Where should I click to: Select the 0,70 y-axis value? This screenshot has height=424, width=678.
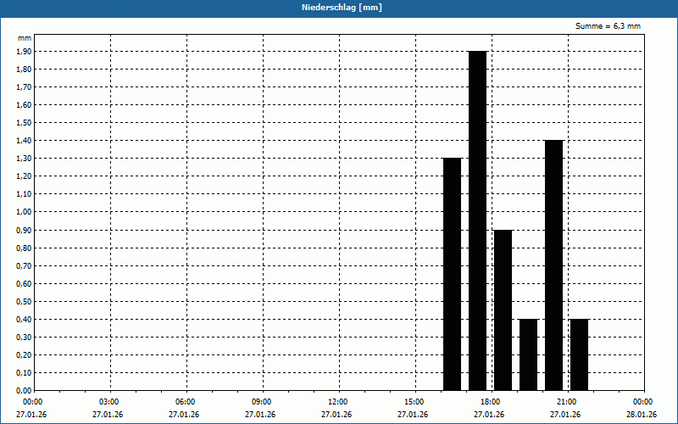[24, 266]
